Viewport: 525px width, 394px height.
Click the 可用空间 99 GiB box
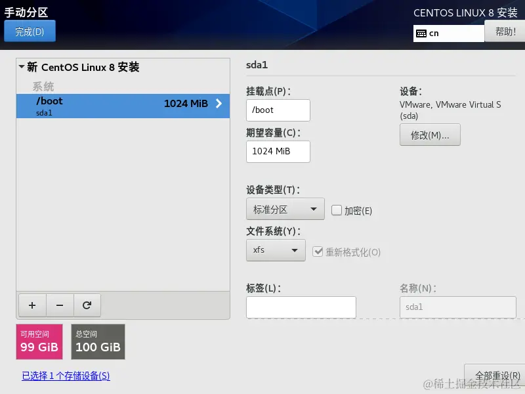coord(39,341)
